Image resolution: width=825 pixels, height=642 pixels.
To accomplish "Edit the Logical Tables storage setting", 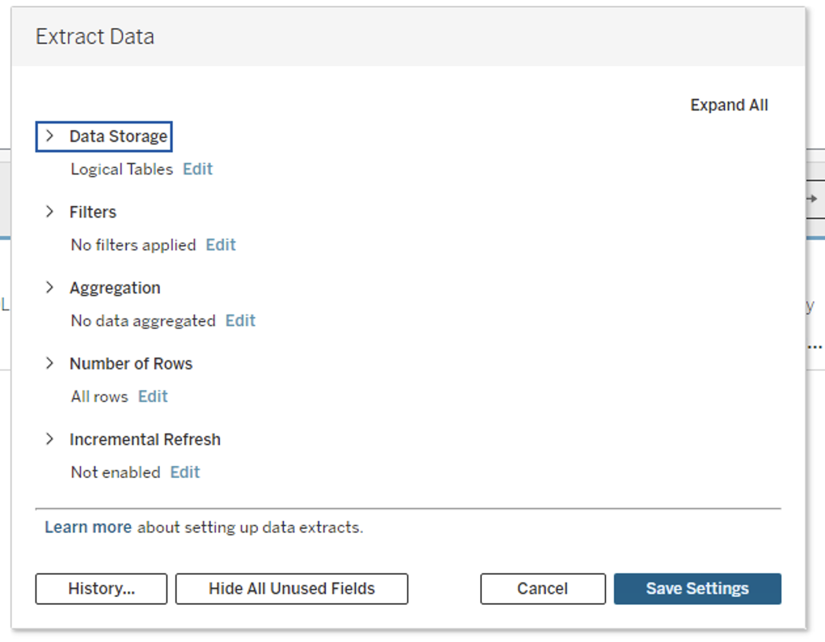I will 197,169.
